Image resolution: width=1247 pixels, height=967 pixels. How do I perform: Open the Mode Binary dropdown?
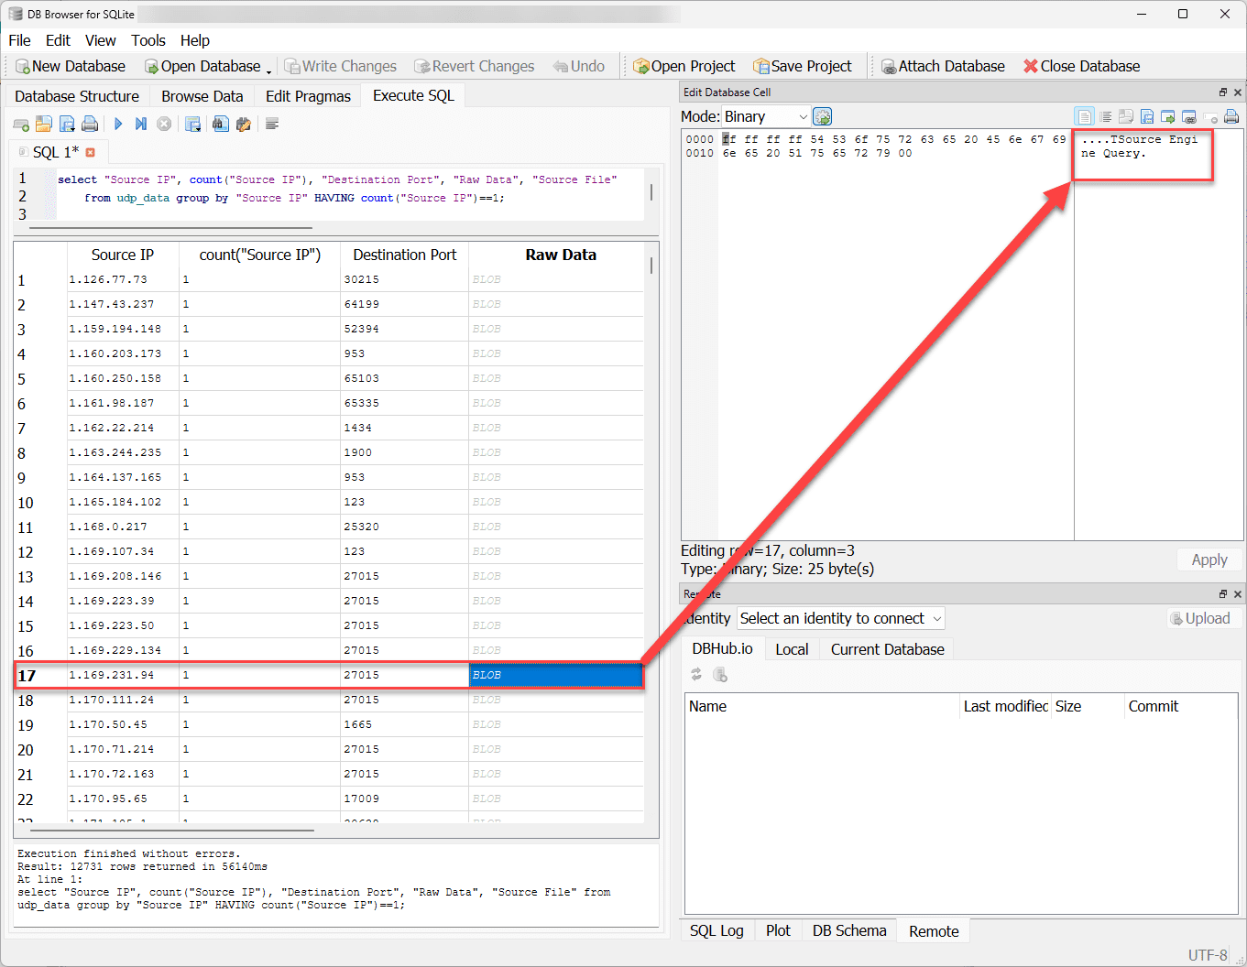pos(766,117)
